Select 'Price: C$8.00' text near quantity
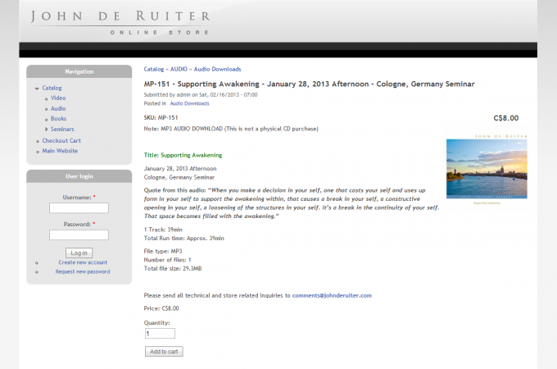The width and height of the screenshot is (557, 369). [161, 308]
